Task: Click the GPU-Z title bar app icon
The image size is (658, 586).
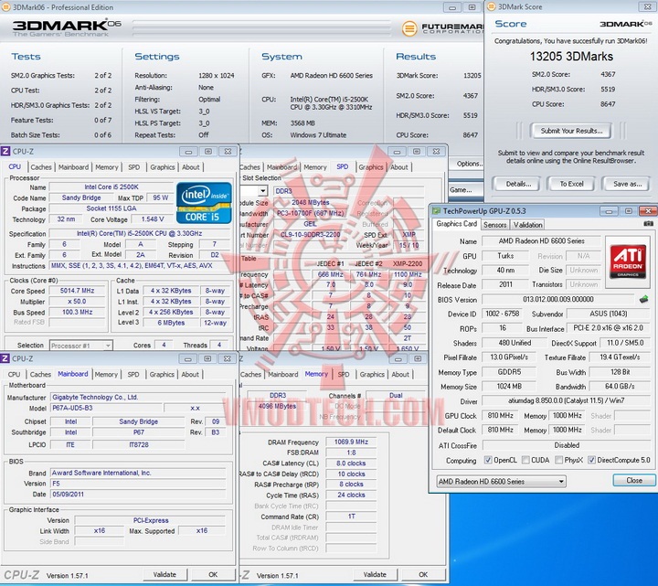Action: pyautogui.click(x=437, y=210)
